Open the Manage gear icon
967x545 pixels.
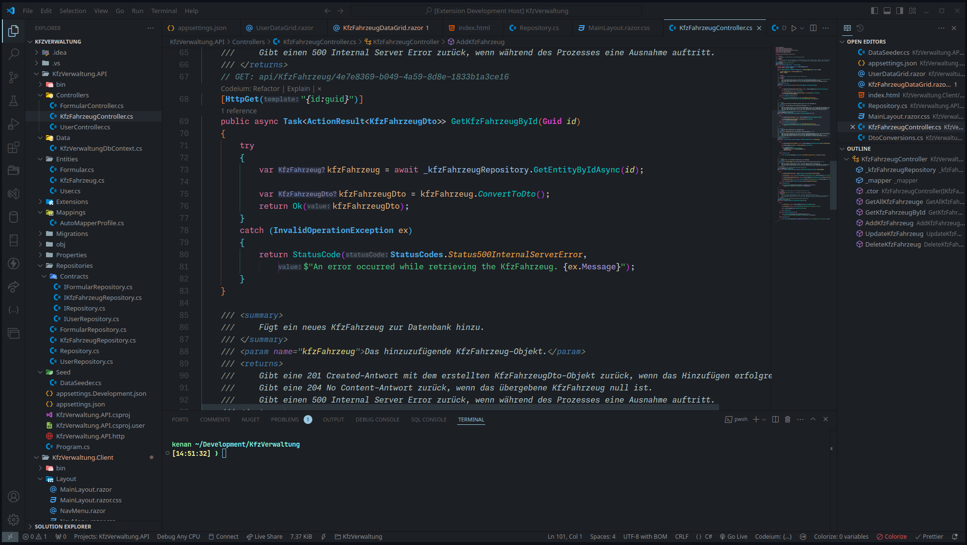click(14, 520)
